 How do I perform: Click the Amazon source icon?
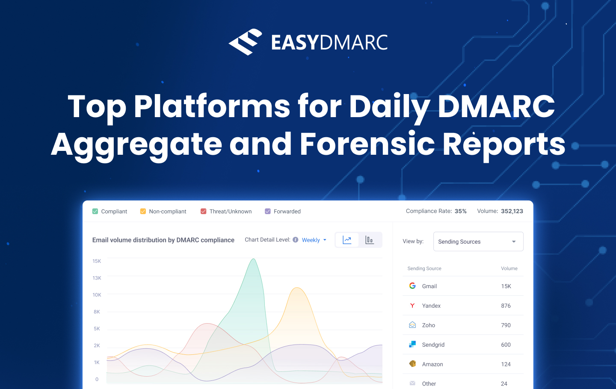click(x=412, y=364)
